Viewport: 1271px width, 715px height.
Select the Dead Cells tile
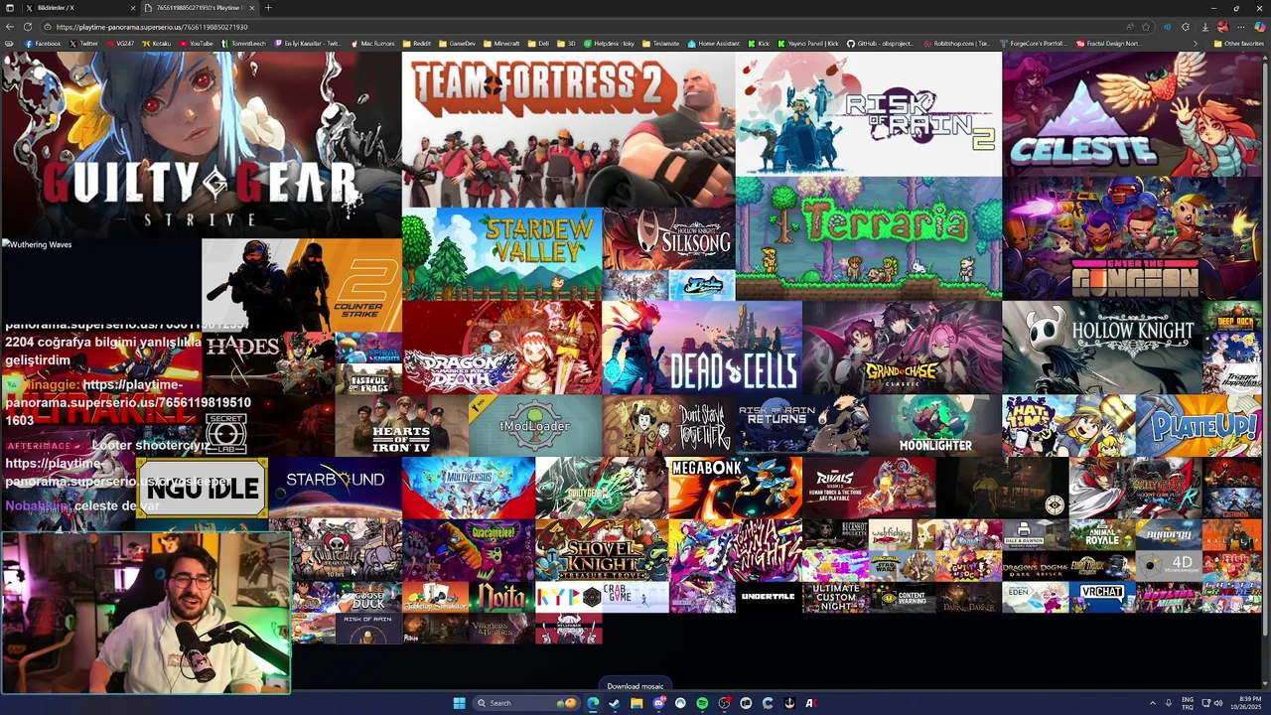coord(702,348)
